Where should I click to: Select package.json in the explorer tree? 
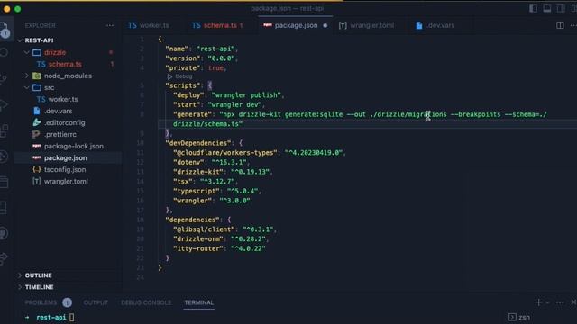click(x=66, y=158)
